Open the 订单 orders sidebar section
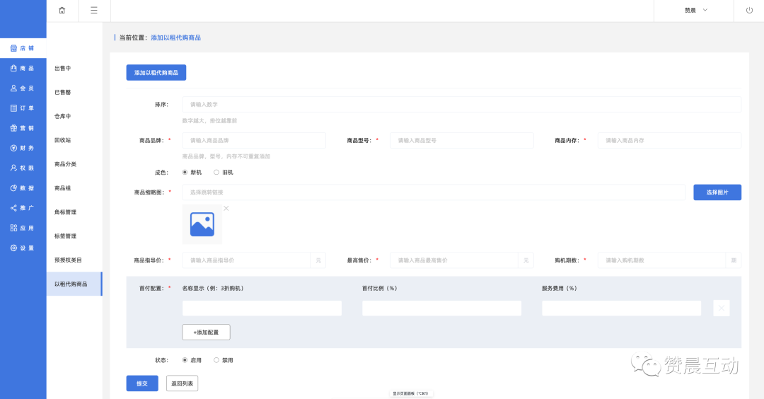 pyautogui.click(x=23, y=108)
